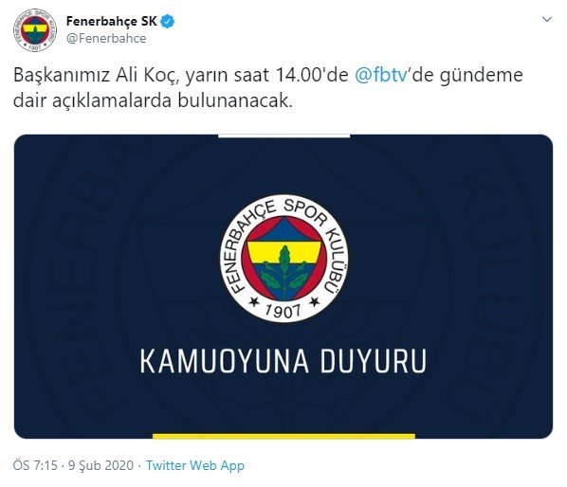Click the ÖS 7:15 timestamp

(35, 465)
